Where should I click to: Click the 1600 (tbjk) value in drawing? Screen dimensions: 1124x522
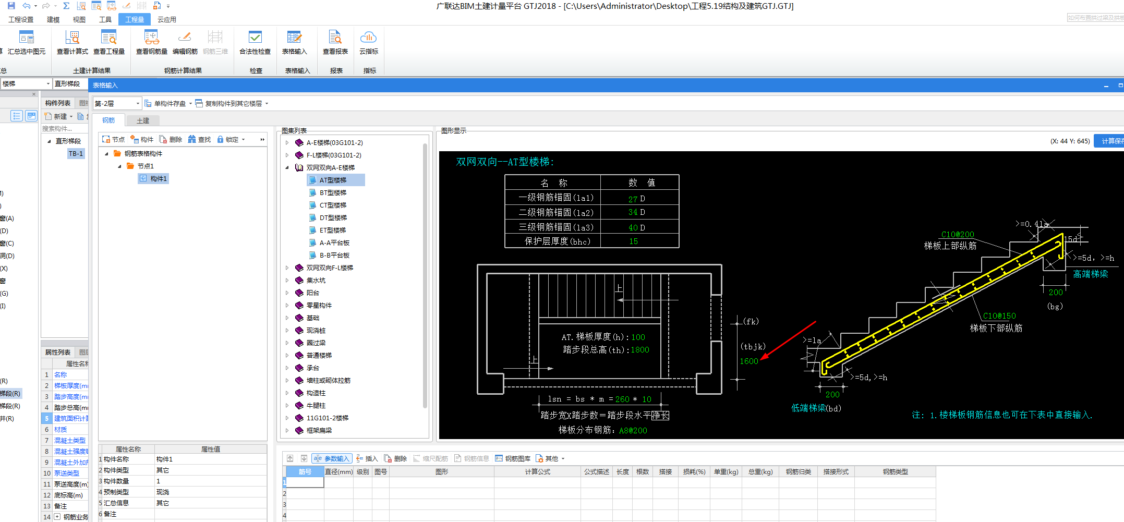coord(749,361)
